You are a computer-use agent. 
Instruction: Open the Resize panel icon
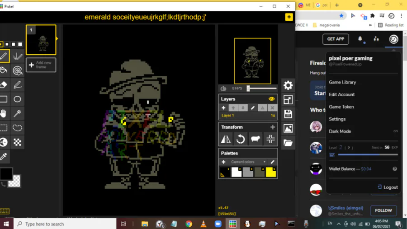pyautogui.click(x=288, y=99)
